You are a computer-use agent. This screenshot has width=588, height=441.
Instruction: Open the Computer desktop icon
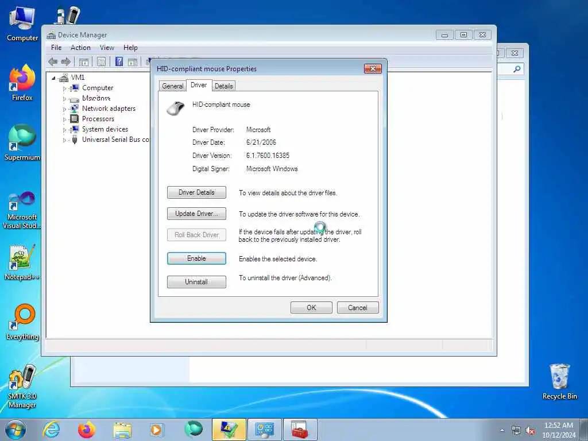(22, 24)
